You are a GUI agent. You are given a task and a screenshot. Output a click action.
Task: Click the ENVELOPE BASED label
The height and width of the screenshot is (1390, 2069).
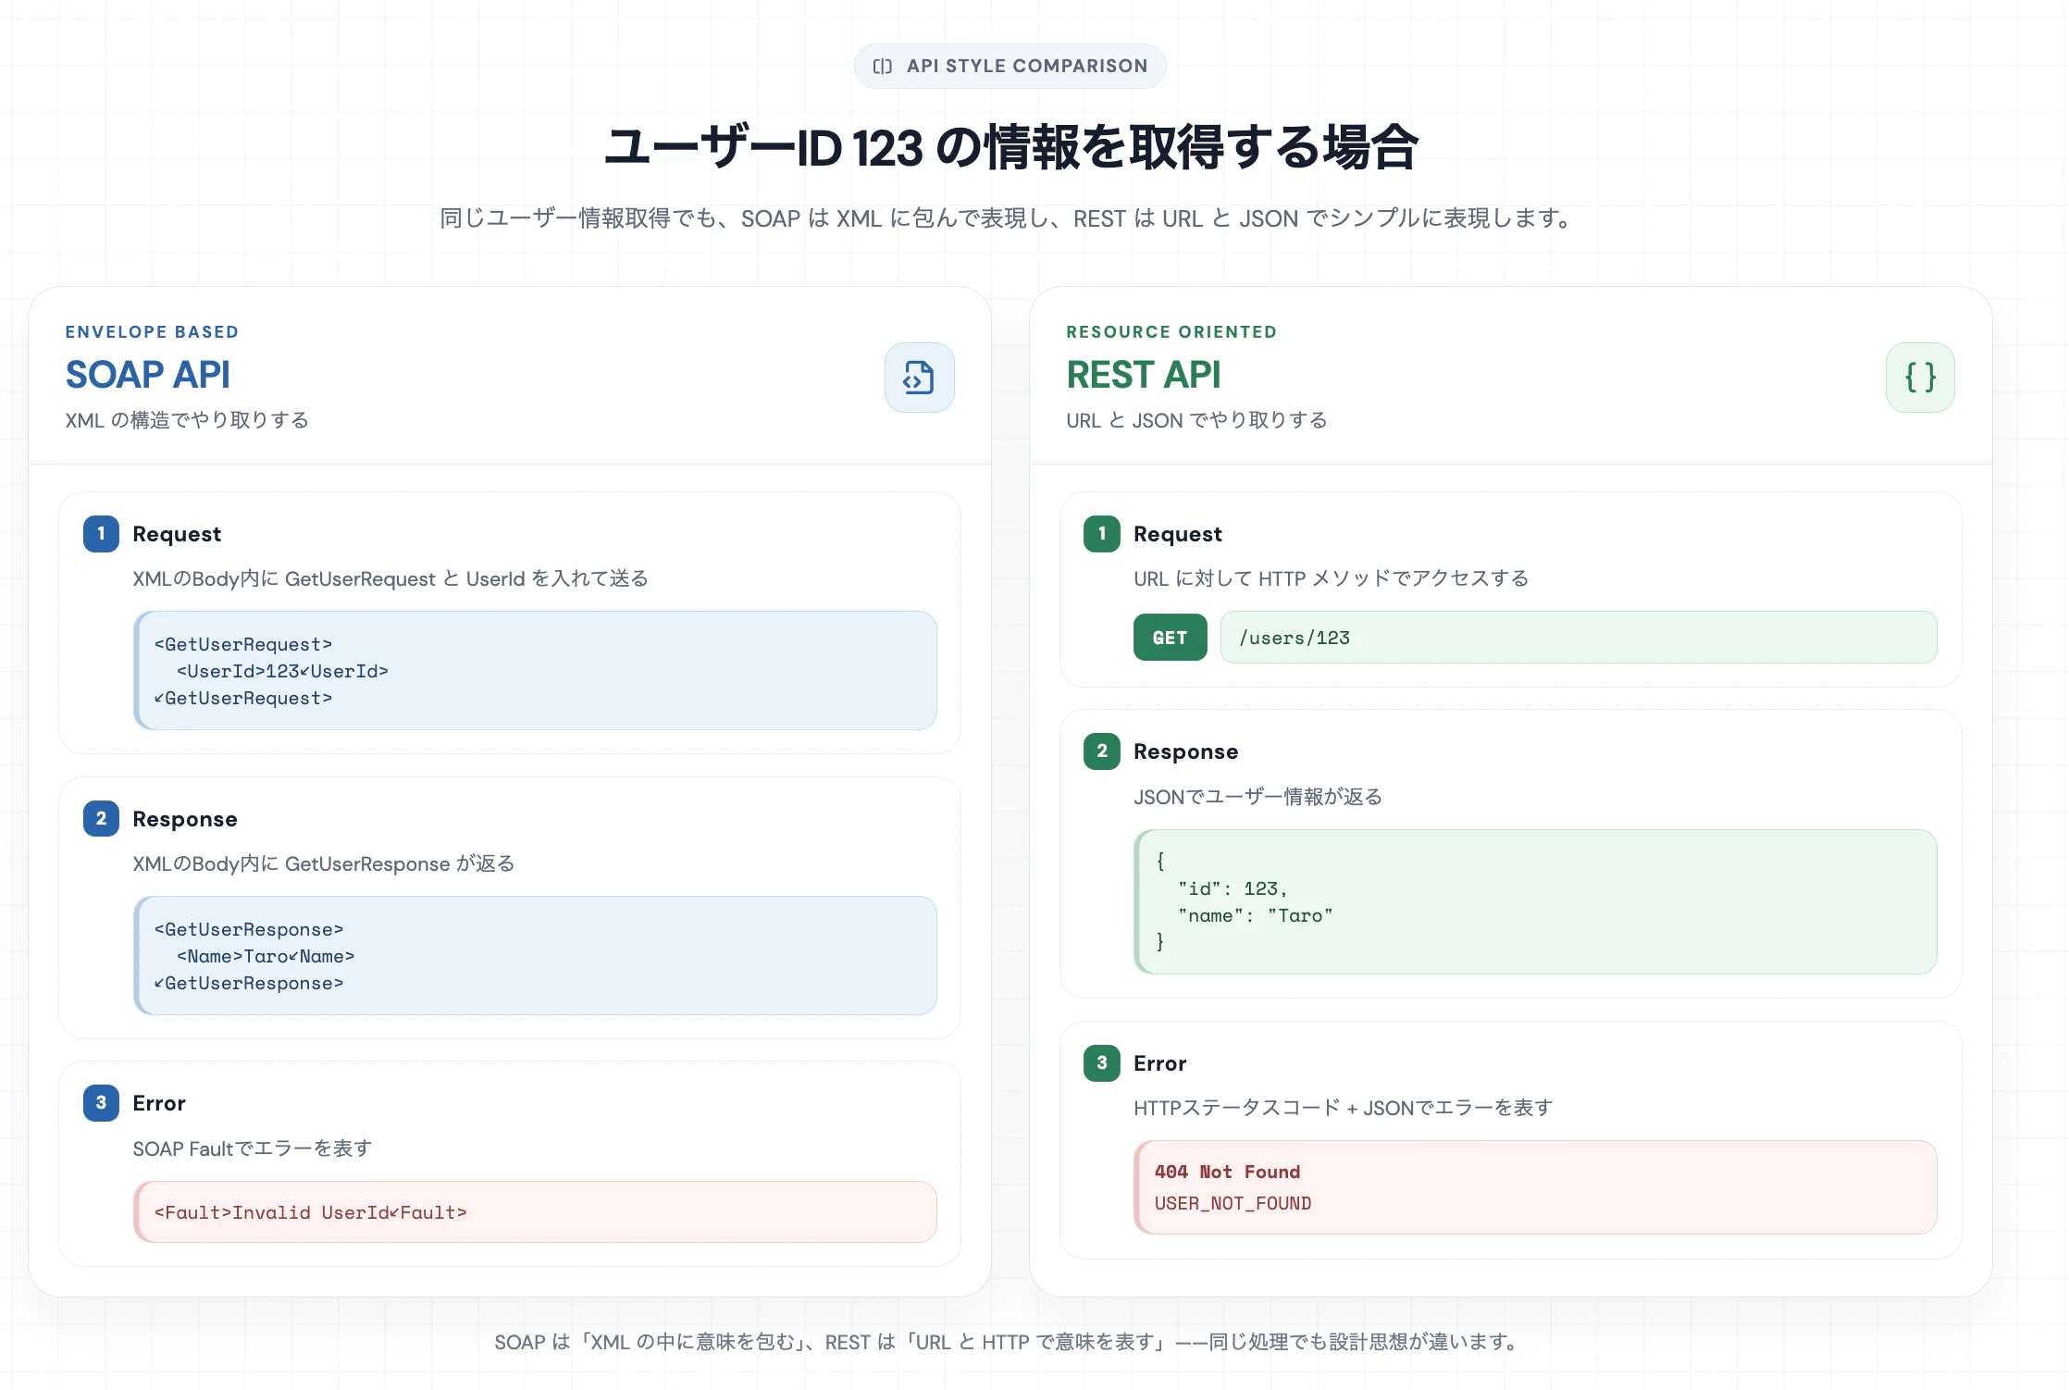[x=152, y=331]
